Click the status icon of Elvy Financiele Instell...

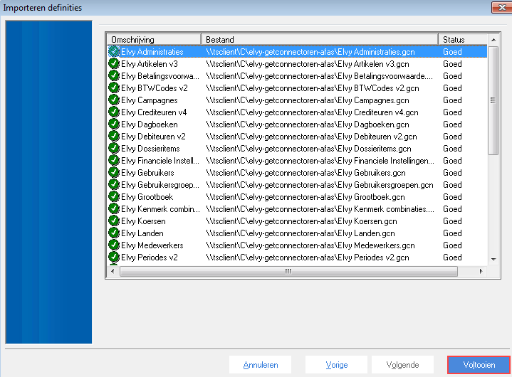(x=114, y=160)
